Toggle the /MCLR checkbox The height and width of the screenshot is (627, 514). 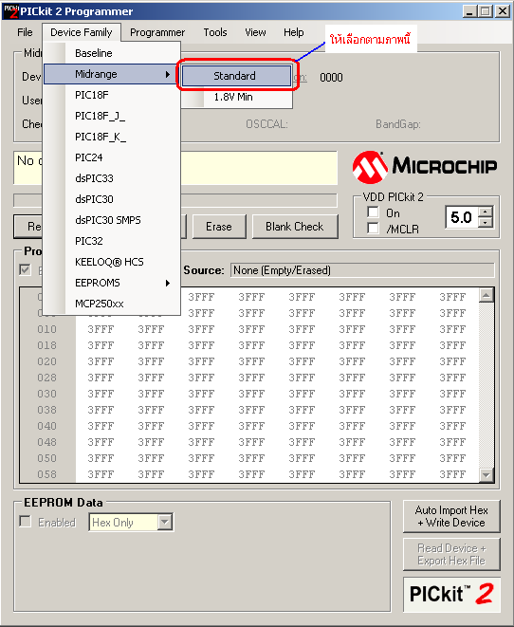click(373, 229)
